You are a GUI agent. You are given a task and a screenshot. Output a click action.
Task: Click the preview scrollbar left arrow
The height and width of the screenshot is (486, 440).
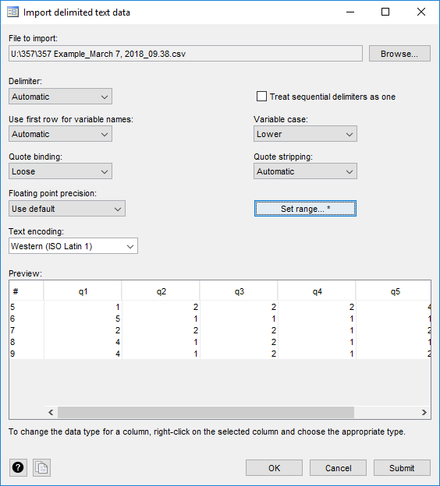point(51,412)
